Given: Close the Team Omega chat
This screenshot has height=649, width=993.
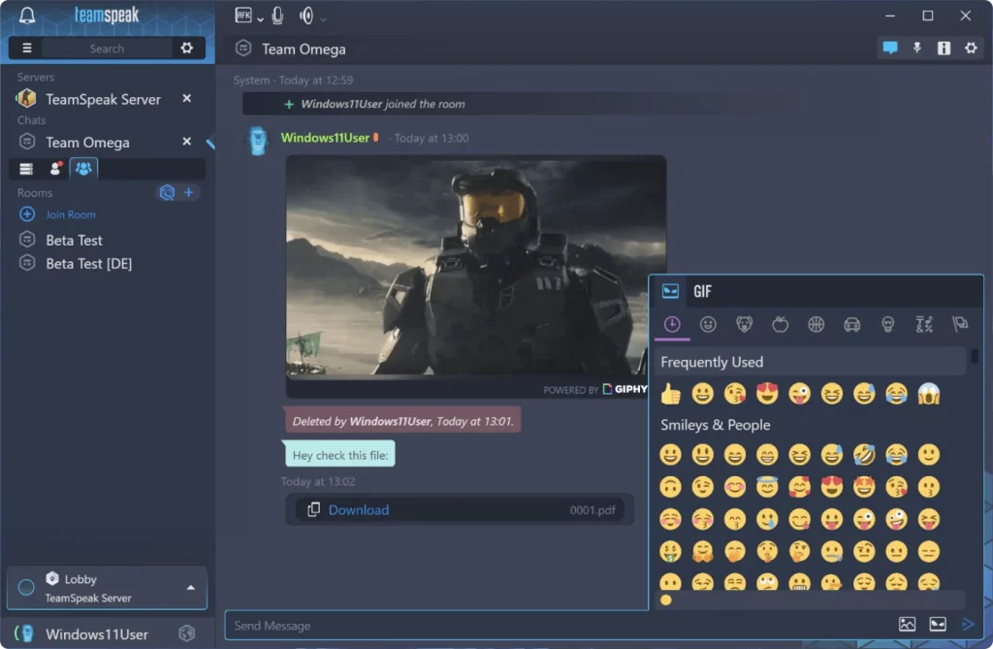Looking at the screenshot, I should pyautogui.click(x=187, y=142).
